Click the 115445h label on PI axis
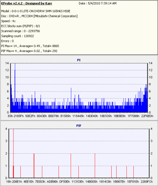Image resolution: width=158 pixels, height=186 pixels. [78, 116]
